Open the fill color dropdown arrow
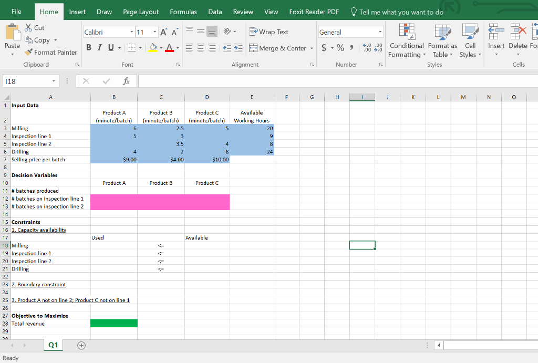The image size is (538, 363). pyautogui.click(x=161, y=48)
